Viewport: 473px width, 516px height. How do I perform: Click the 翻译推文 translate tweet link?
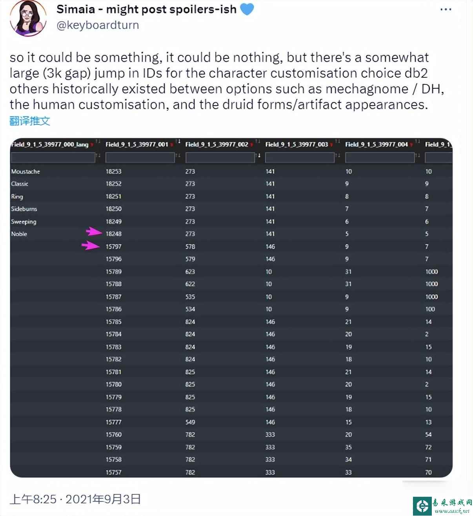point(30,121)
